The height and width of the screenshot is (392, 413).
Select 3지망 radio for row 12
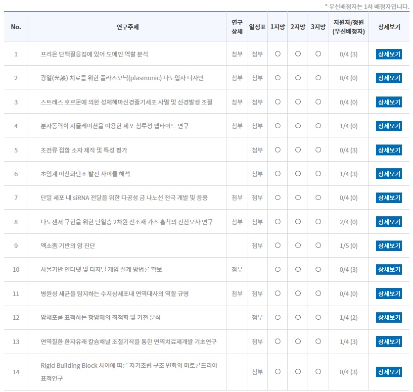tap(318, 317)
